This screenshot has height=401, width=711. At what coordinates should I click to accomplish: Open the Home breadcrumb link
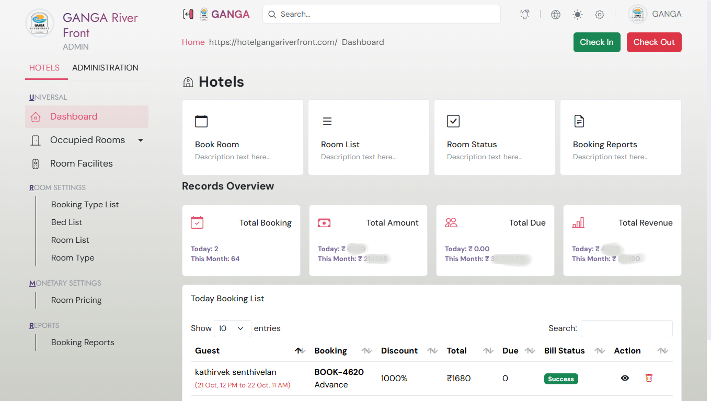(x=193, y=42)
